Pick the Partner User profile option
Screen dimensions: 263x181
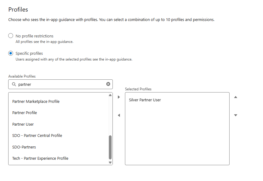pyautogui.click(x=23, y=124)
